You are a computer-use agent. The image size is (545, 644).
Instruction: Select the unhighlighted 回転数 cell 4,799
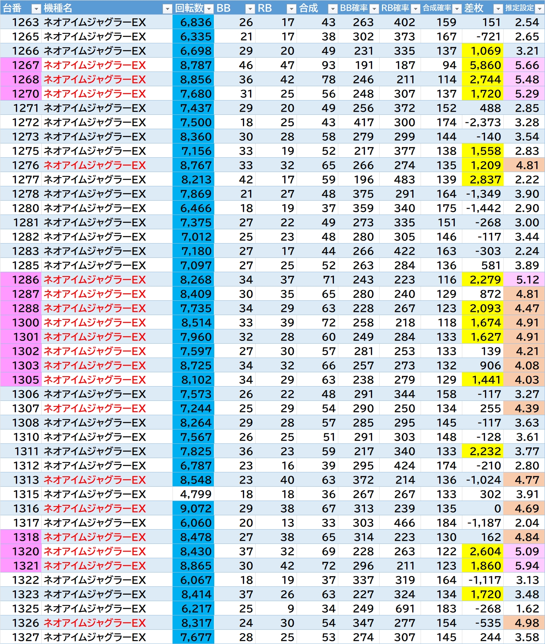tap(194, 494)
